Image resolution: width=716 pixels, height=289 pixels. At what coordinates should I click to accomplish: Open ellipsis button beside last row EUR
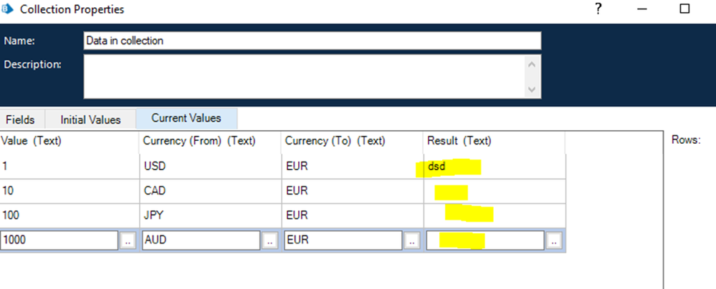(x=411, y=241)
